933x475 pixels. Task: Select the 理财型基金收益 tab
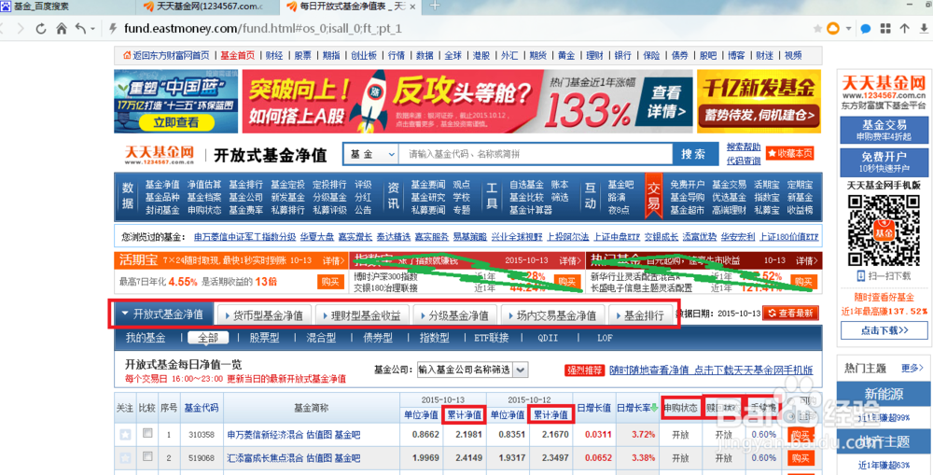pyautogui.click(x=362, y=314)
